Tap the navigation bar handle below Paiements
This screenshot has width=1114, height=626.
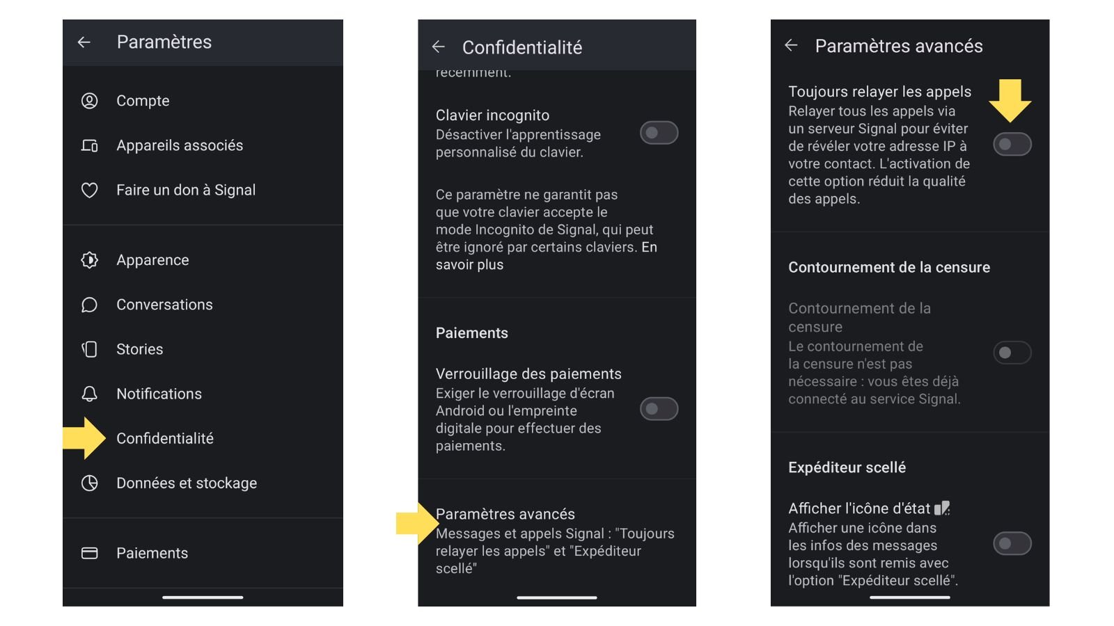click(203, 596)
